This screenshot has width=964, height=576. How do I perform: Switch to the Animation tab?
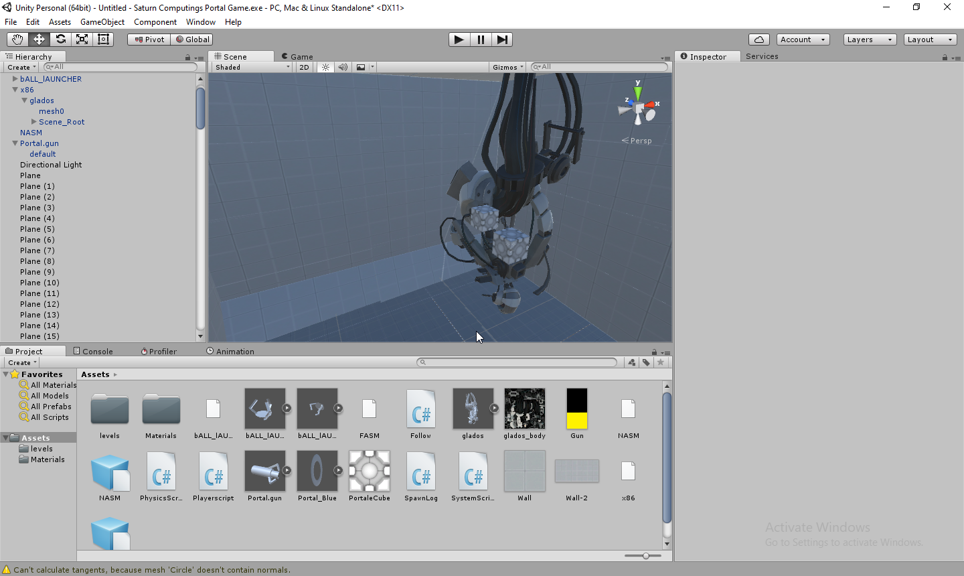[230, 352]
